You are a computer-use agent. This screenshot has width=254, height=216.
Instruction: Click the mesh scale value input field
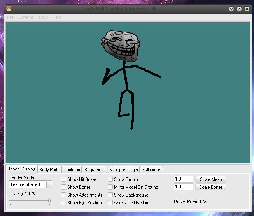pos(184,179)
